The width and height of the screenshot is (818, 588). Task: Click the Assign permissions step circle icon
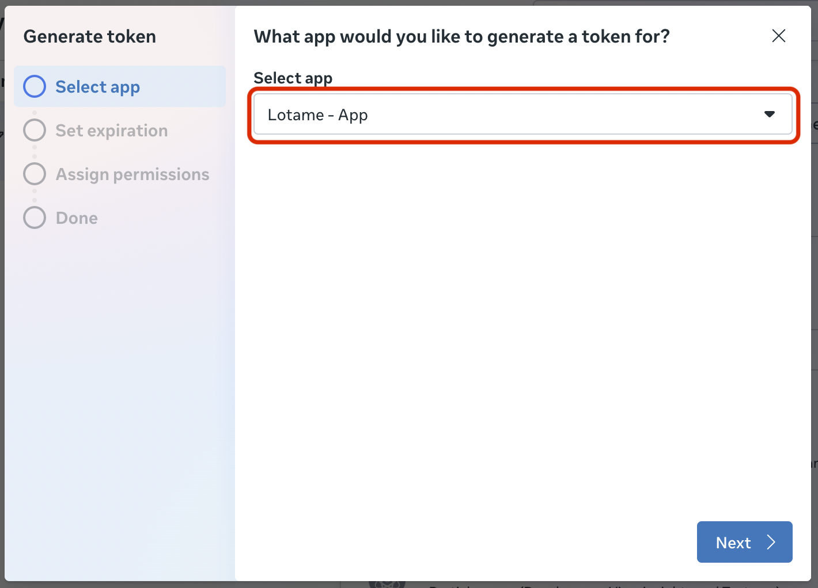coord(35,174)
